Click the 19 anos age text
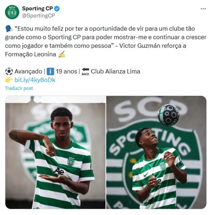This screenshot has width=211, height=215. click(67, 72)
